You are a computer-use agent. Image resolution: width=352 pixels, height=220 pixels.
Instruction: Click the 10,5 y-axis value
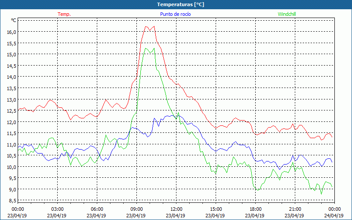pyautogui.click(x=12, y=156)
